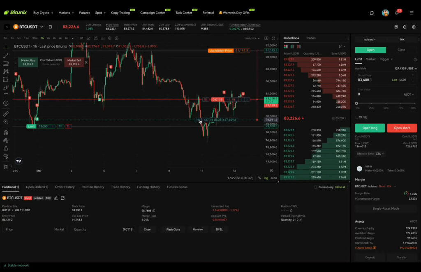Select the text annotation tool

pos(5,95)
